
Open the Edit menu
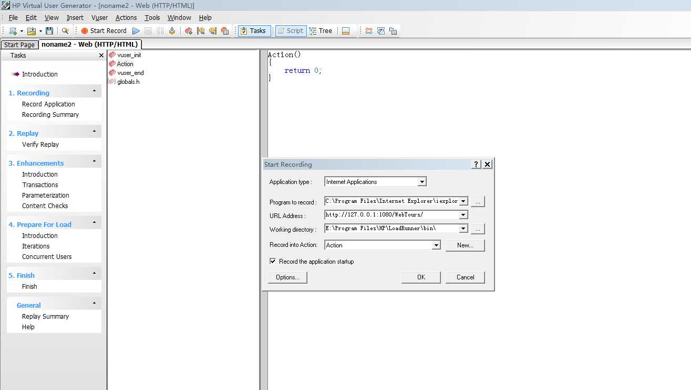(31, 18)
